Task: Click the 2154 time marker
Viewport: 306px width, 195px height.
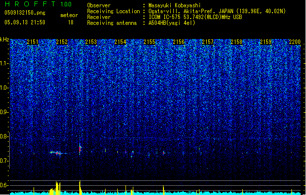Action: 120,42
